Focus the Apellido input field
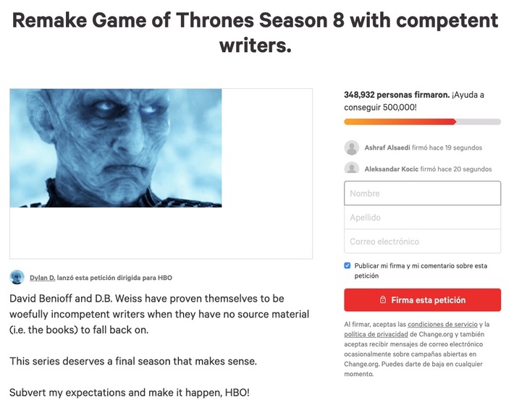This screenshot has height=405, width=527. tap(422, 217)
